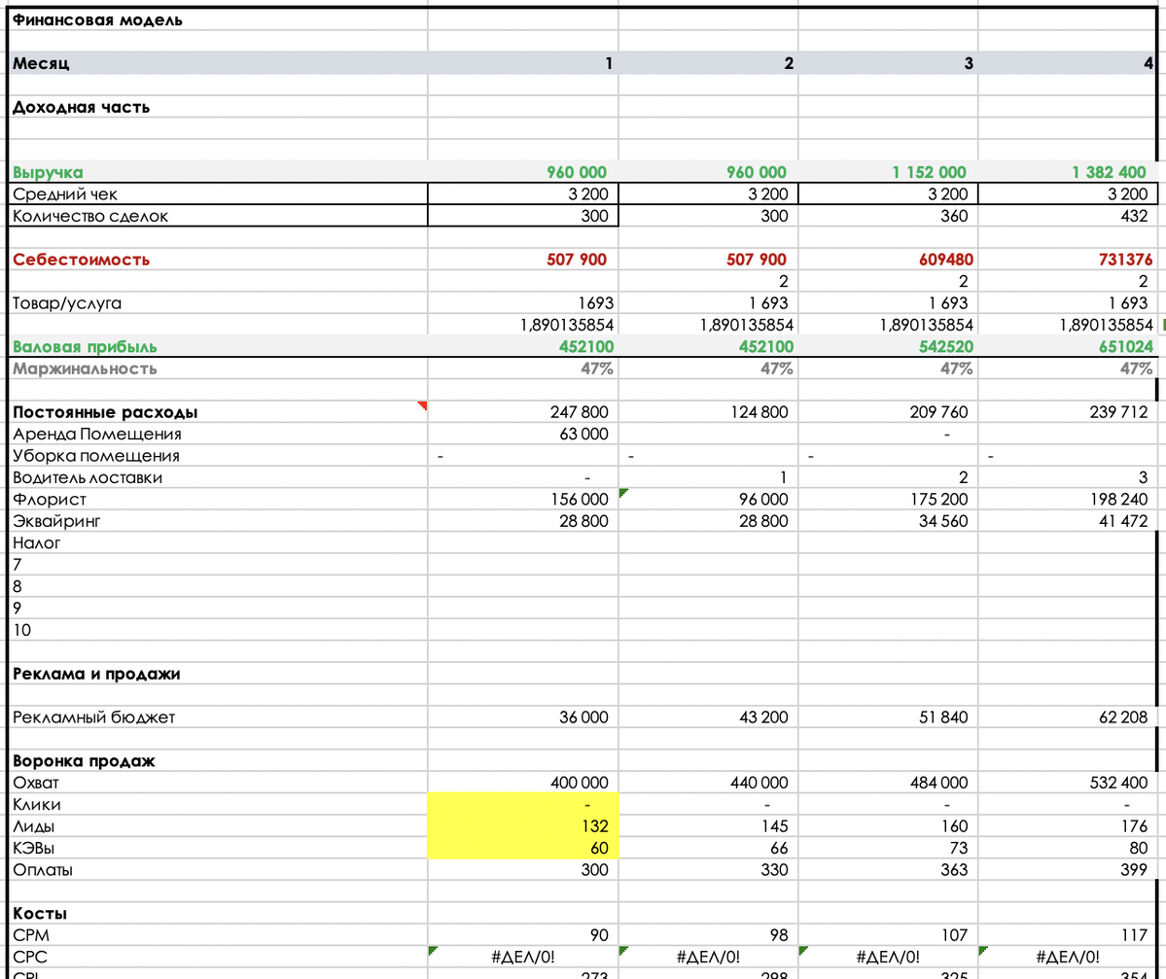Select Оплаты value 399
The width and height of the screenshot is (1166, 979).
1066,869
